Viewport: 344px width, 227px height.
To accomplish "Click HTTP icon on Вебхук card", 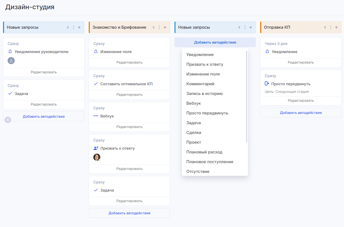I will tap(95, 116).
